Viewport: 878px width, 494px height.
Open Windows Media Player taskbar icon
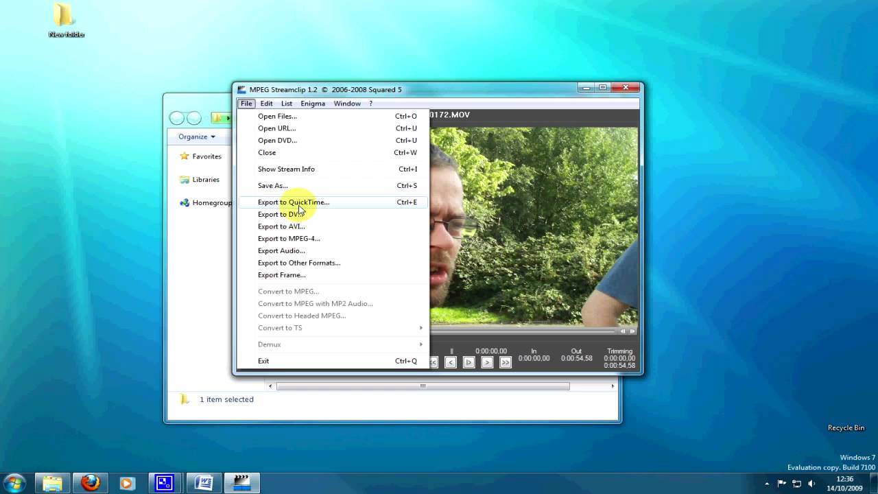(127, 483)
